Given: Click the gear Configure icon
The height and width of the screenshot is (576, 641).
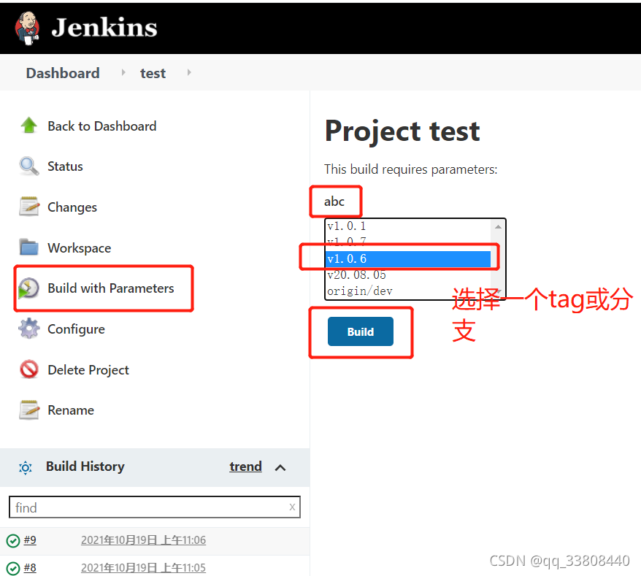Looking at the screenshot, I should [29, 329].
